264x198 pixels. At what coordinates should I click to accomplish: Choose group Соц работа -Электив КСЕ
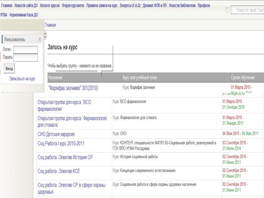pos(59,171)
